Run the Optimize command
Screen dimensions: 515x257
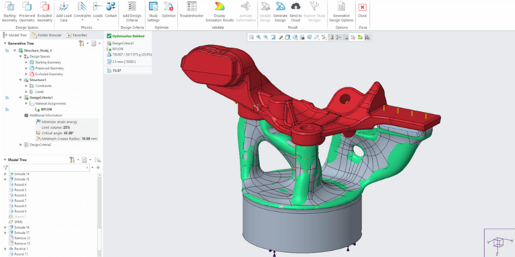(169, 7)
